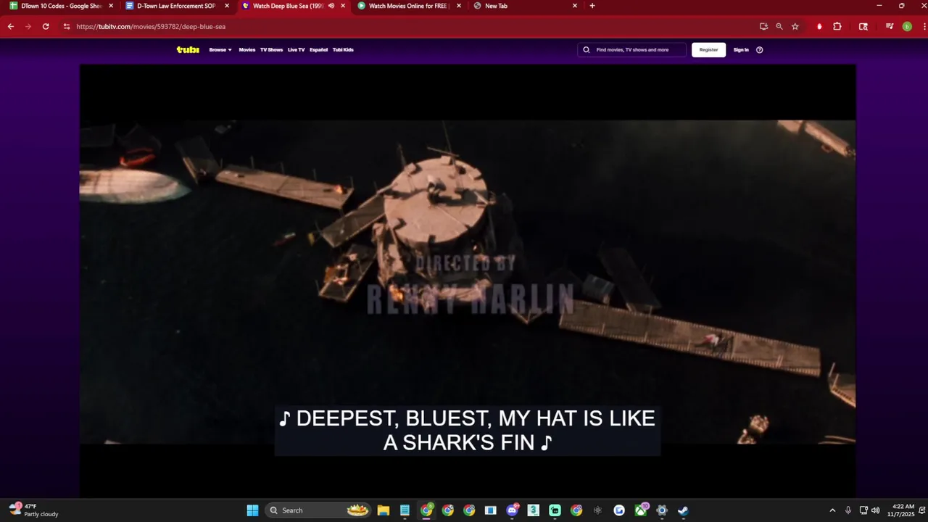Click the red extension icon in toolbar
The height and width of the screenshot is (522, 928).
pos(819,26)
